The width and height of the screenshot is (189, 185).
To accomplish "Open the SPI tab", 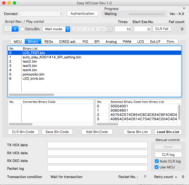I will tap(97, 41).
